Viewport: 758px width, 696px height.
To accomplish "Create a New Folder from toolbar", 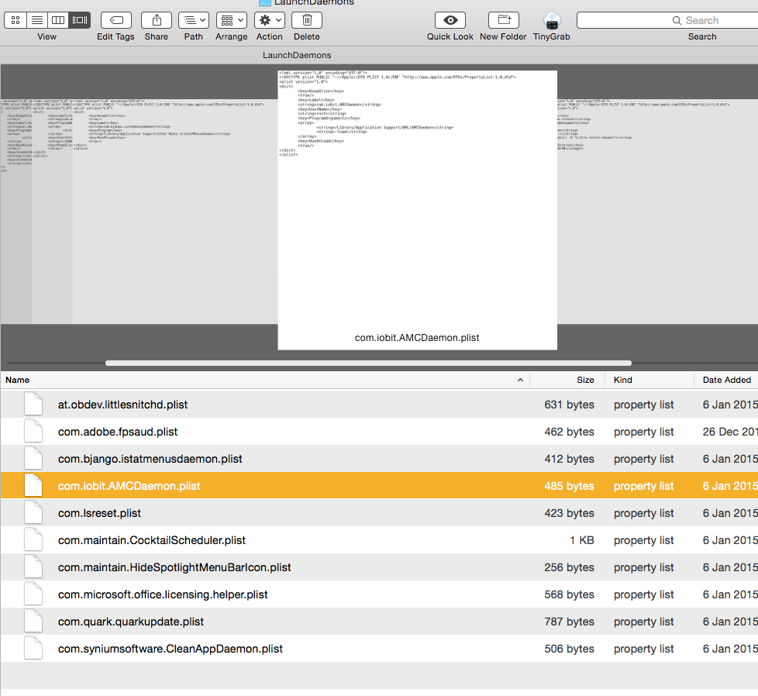I will [x=504, y=20].
